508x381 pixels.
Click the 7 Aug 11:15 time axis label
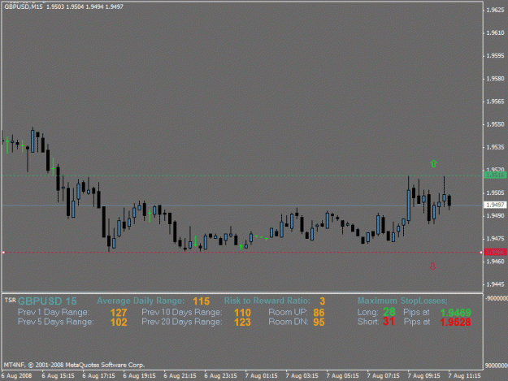(464, 376)
